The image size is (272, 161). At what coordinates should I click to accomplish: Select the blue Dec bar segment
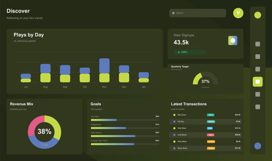124,69
